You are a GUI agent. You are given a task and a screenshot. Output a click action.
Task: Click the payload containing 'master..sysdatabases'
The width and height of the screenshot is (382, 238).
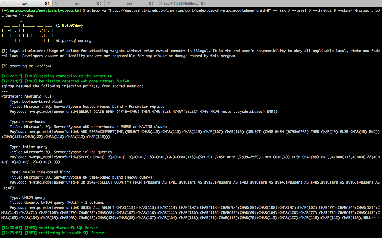pyautogui.click(x=144, y=112)
